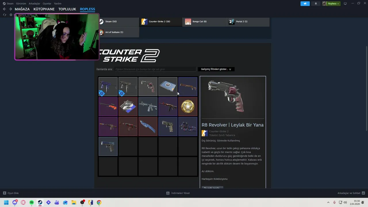The height and width of the screenshot is (207, 368).
Task: Select the Bongo Cat (6) inventory tab
Action: point(205,22)
